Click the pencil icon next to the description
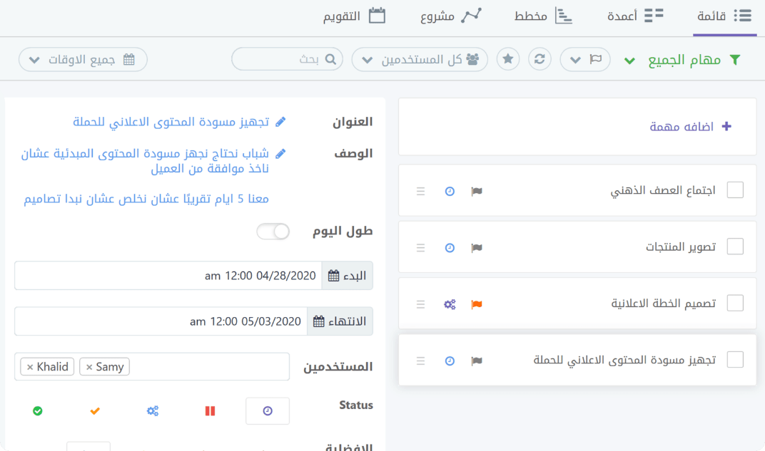This screenshot has width=765, height=451. click(x=280, y=154)
